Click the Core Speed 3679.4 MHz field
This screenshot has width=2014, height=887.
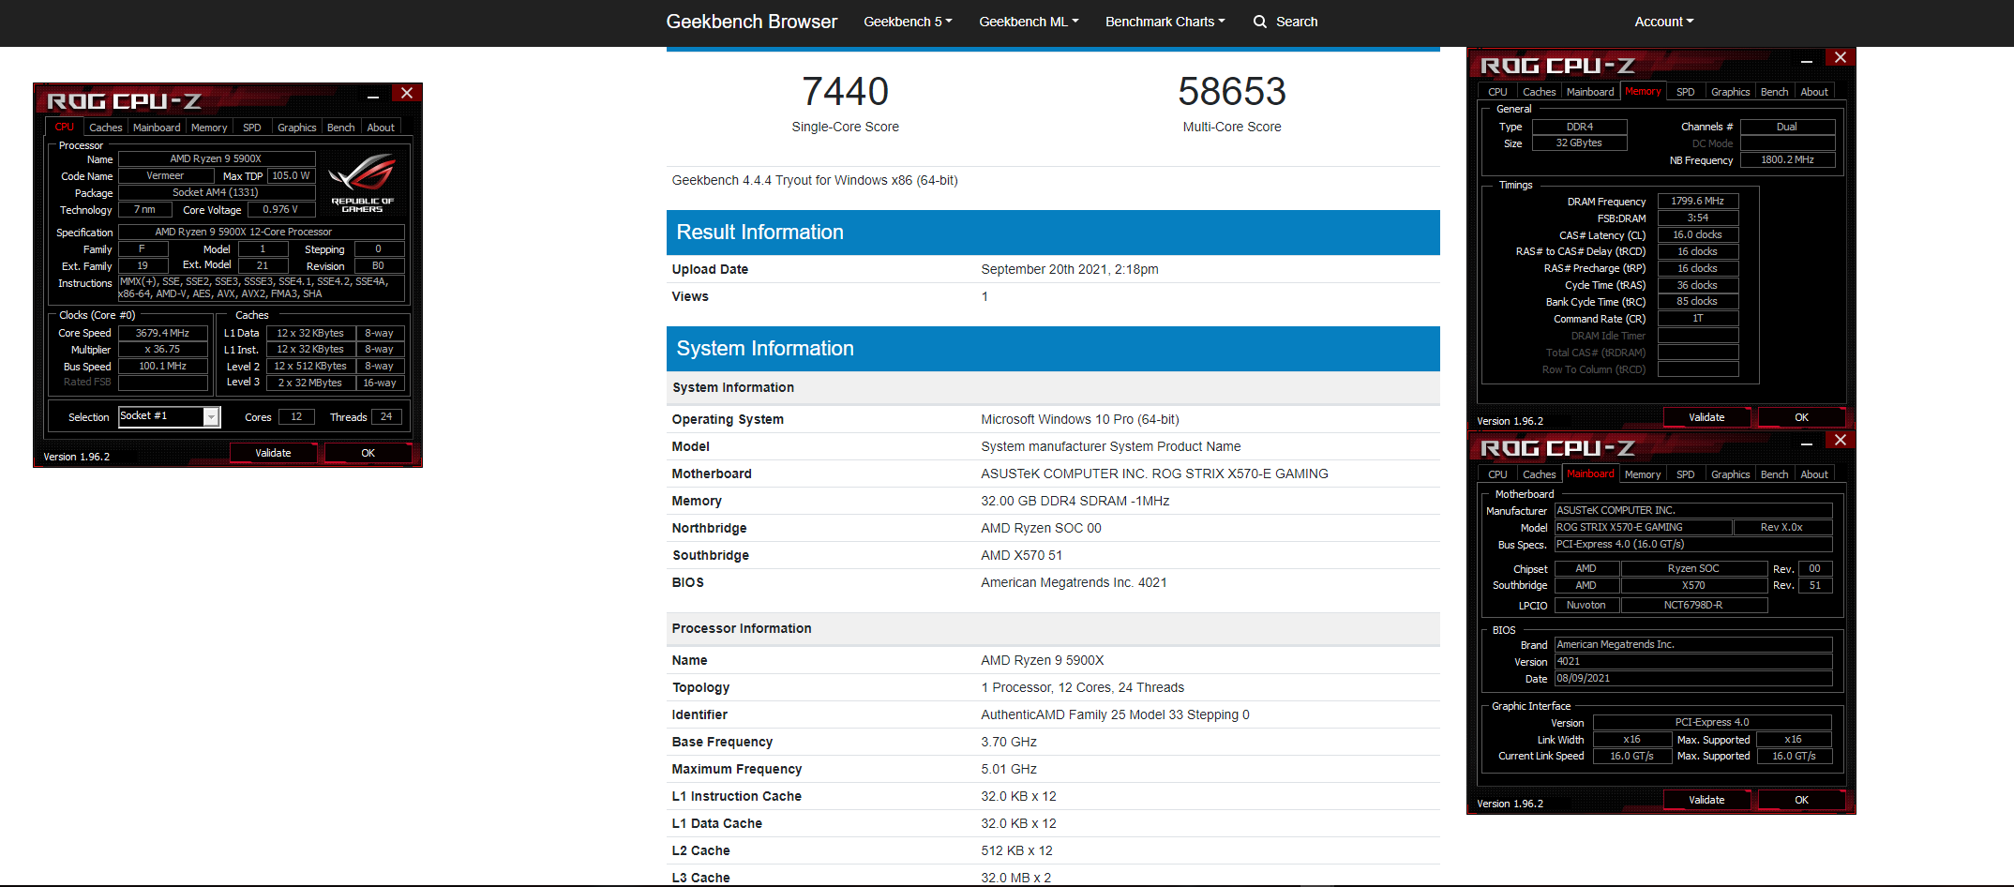coord(163,333)
